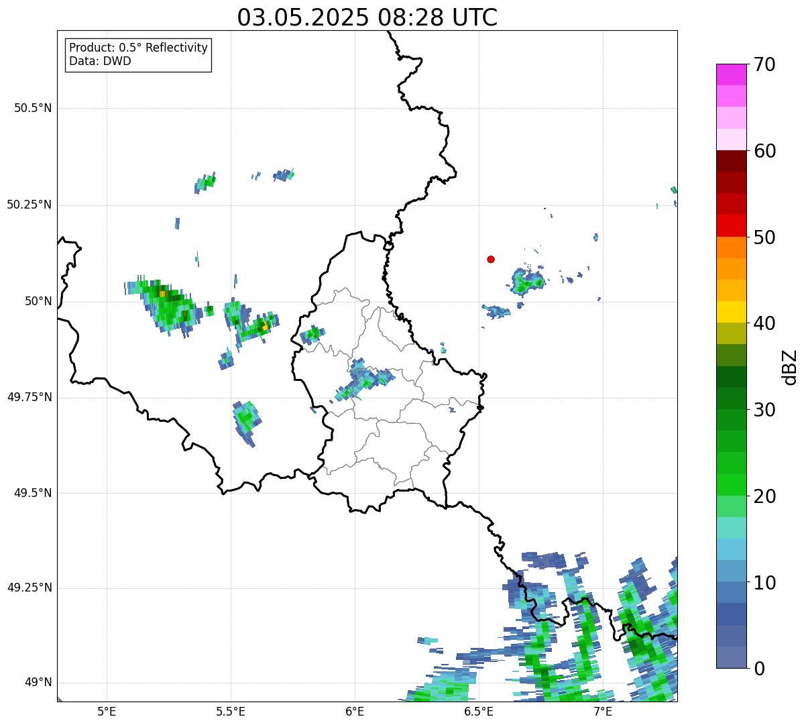Click the large green echo near 50°N 5.25°E
The width and height of the screenshot is (806, 725).
coord(164,305)
